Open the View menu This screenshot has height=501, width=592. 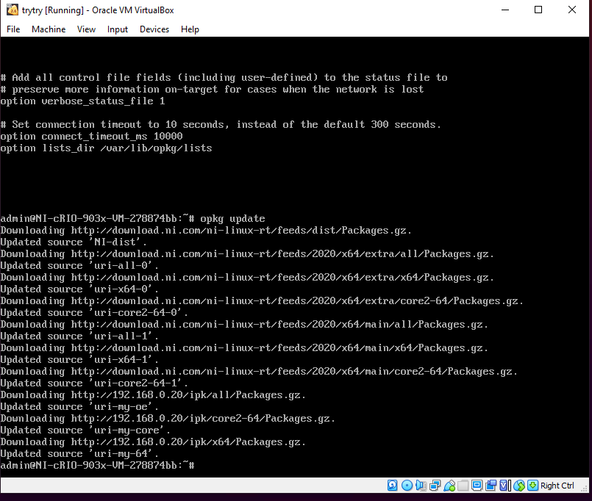(86, 29)
